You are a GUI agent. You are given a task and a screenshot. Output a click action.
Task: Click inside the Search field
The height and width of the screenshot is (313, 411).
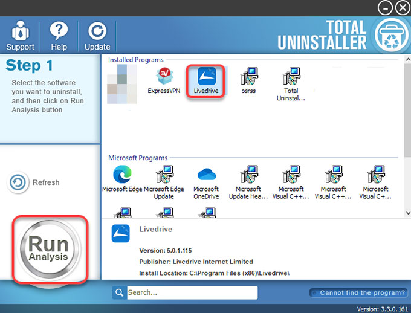click(x=192, y=292)
